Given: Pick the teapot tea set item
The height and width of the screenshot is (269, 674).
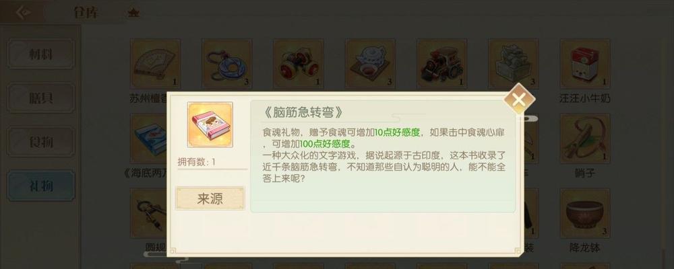Looking at the screenshot, I should 370,63.
